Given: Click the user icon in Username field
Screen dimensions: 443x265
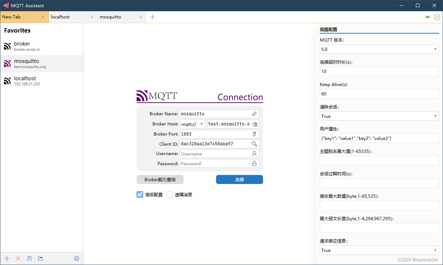Looking at the screenshot, I should click(x=254, y=154).
